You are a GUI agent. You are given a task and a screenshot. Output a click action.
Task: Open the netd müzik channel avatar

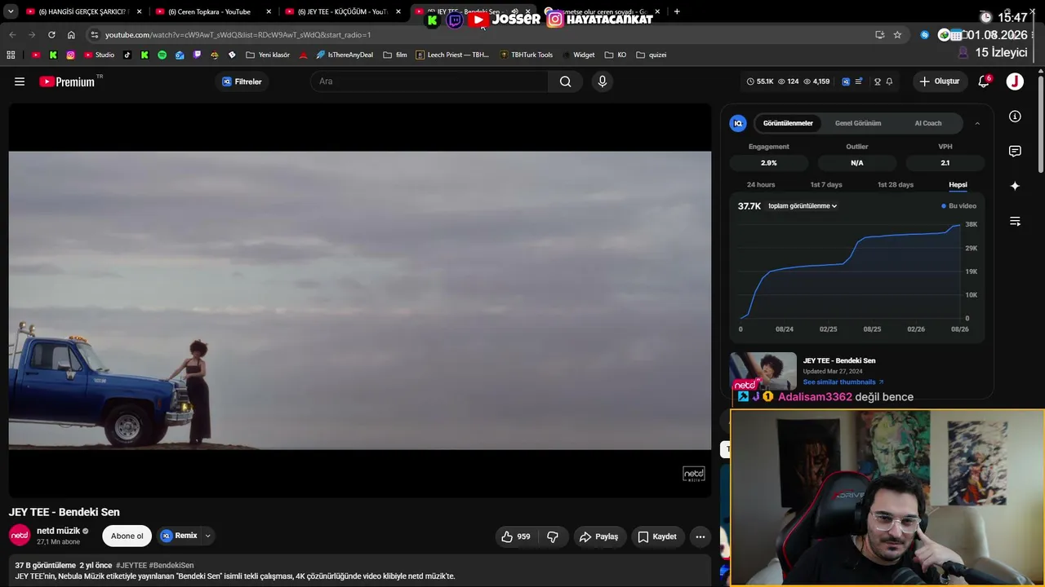coord(20,536)
